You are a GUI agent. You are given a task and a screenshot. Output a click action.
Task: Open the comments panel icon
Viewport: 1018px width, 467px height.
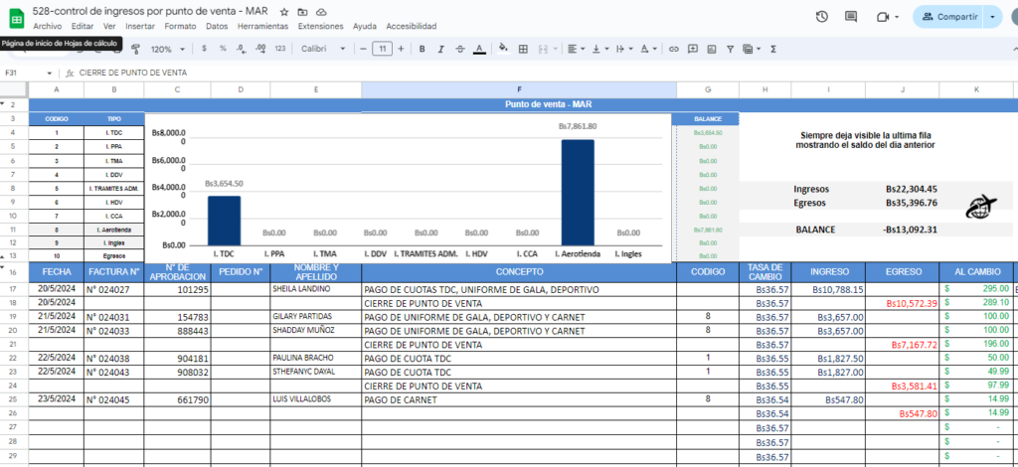click(851, 17)
